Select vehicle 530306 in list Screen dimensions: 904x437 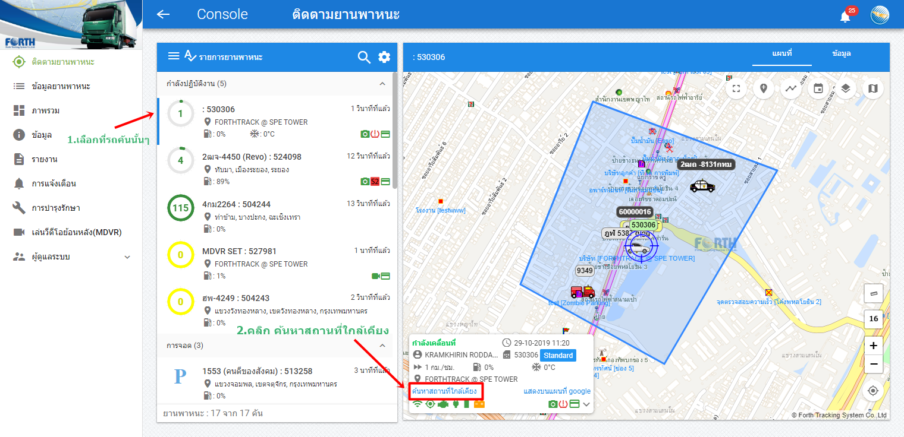[276, 122]
